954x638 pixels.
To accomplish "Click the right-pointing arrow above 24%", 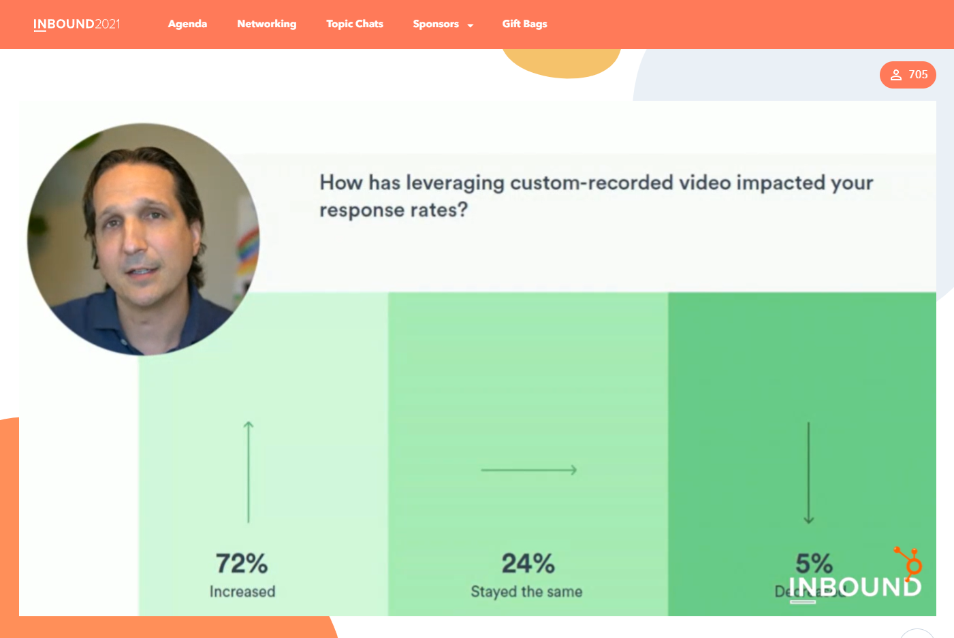I will click(529, 470).
